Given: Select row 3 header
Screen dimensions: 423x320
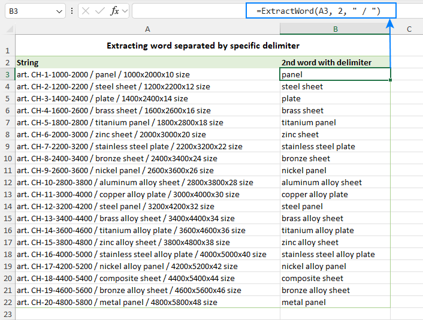Looking at the screenshot, I should (x=8, y=74).
